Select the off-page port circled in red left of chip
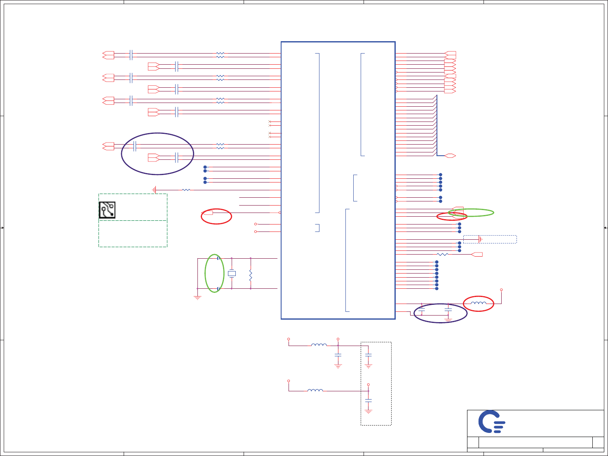 [208, 213]
